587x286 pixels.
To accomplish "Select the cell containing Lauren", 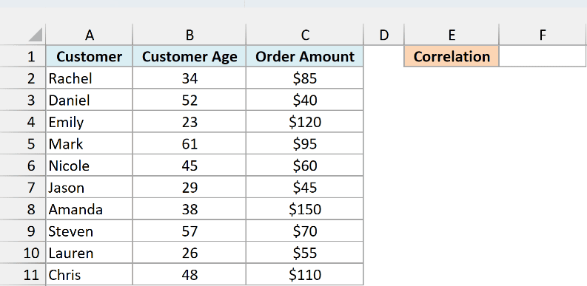I will pos(89,253).
